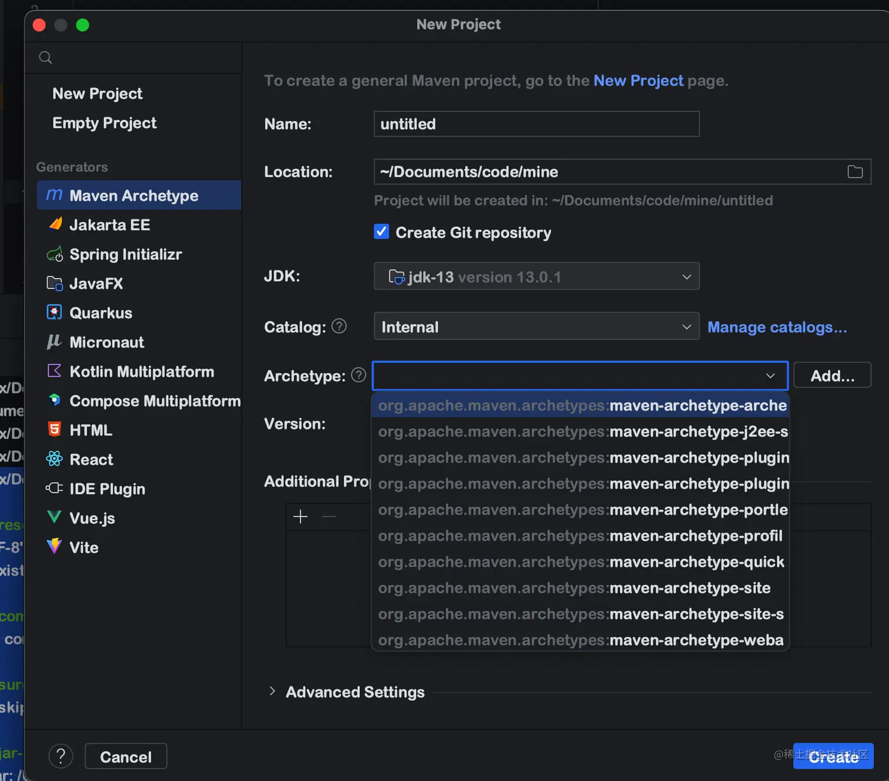The image size is (889, 781).
Task: Click the search magnifier icon in sidebar
Action: [45, 58]
